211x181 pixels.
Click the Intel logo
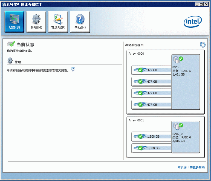[193, 22]
